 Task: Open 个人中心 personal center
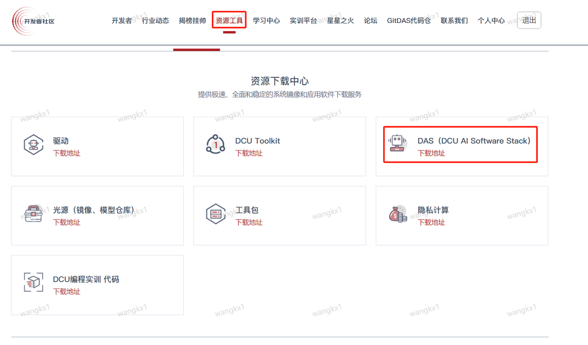coord(491,21)
